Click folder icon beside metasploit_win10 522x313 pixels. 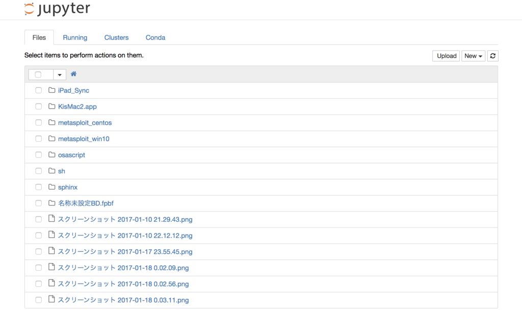pos(51,138)
